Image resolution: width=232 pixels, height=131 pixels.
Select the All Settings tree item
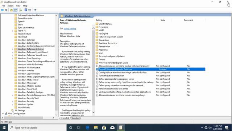pyautogui.click(x=20, y=111)
